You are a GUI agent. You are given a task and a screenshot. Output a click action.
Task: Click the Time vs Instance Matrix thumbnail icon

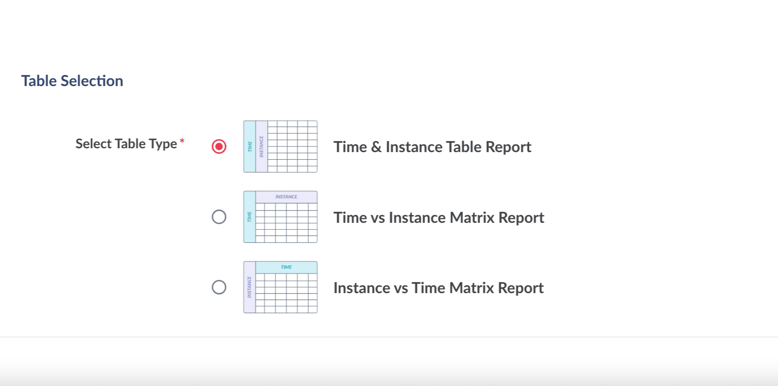pyautogui.click(x=280, y=217)
